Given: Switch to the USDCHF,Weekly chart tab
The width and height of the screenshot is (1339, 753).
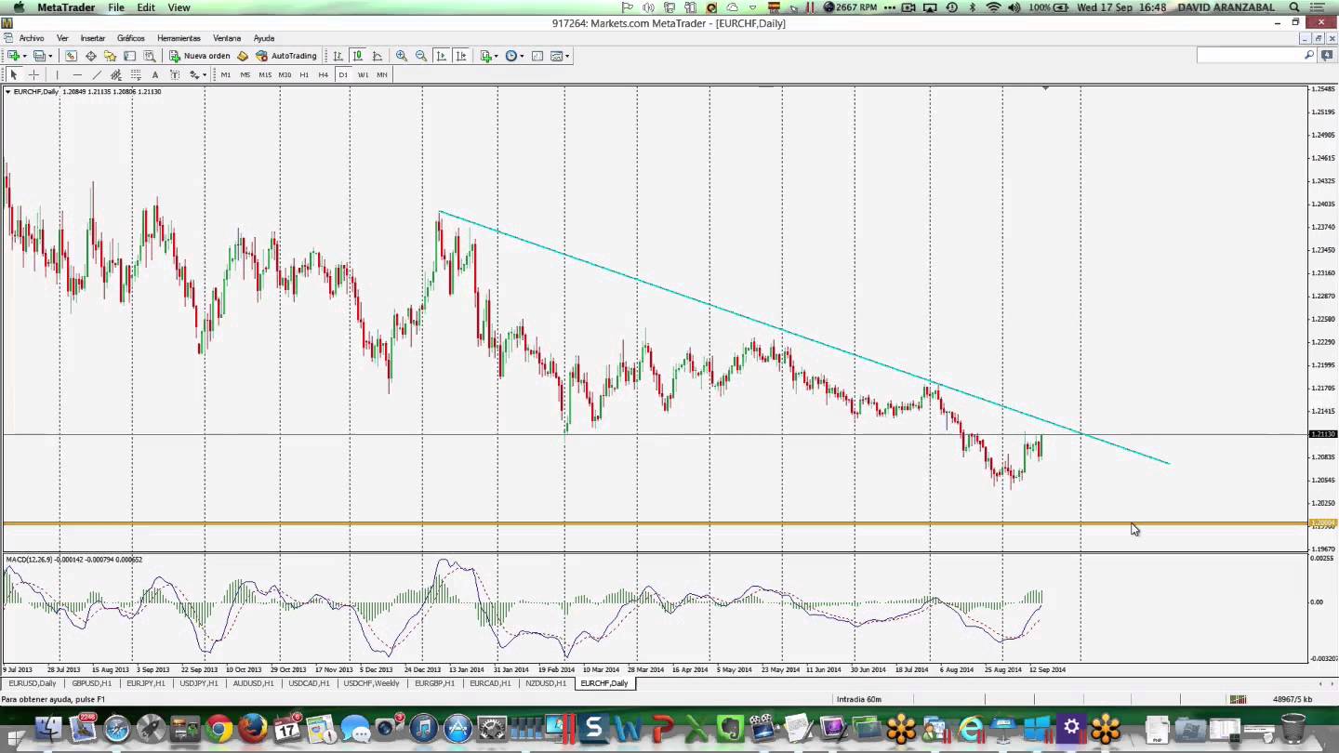Looking at the screenshot, I should click(371, 683).
